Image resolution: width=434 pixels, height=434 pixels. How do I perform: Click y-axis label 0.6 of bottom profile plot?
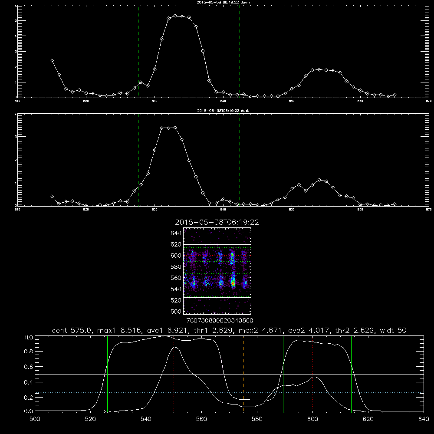click(29, 367)
